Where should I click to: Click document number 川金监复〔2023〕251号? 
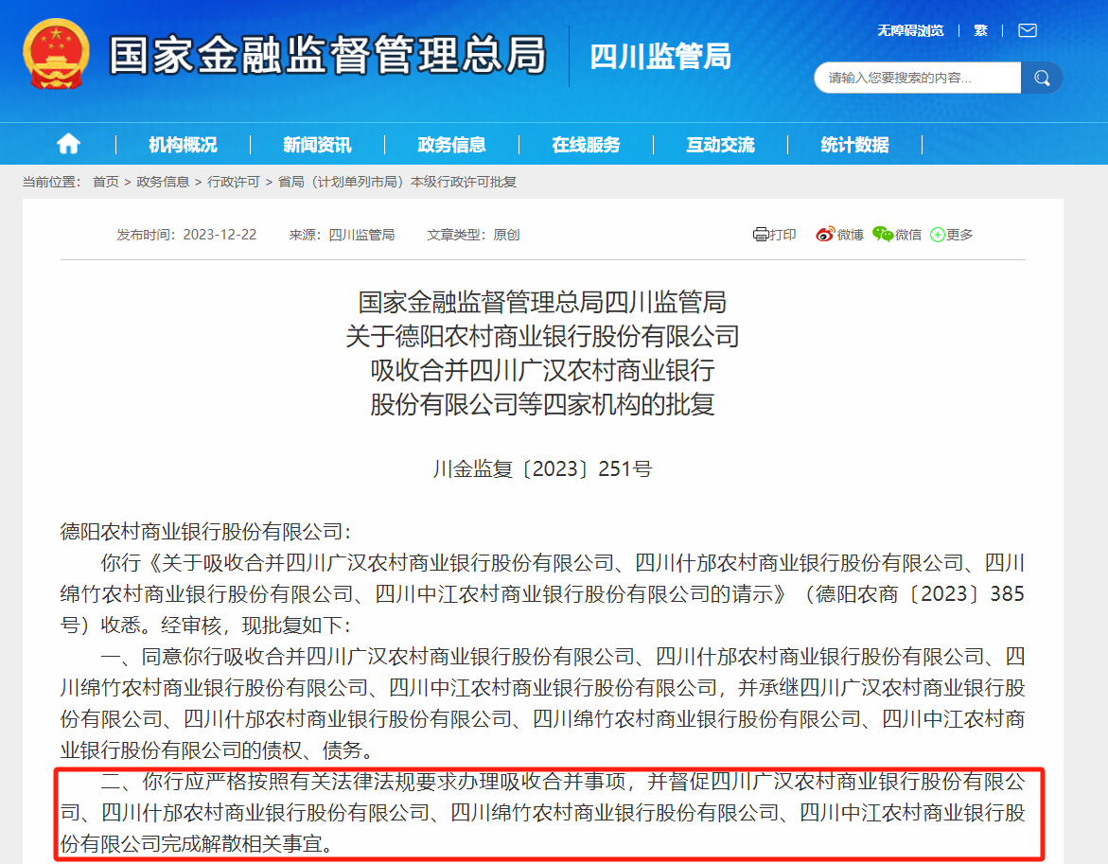pos(543,468)
